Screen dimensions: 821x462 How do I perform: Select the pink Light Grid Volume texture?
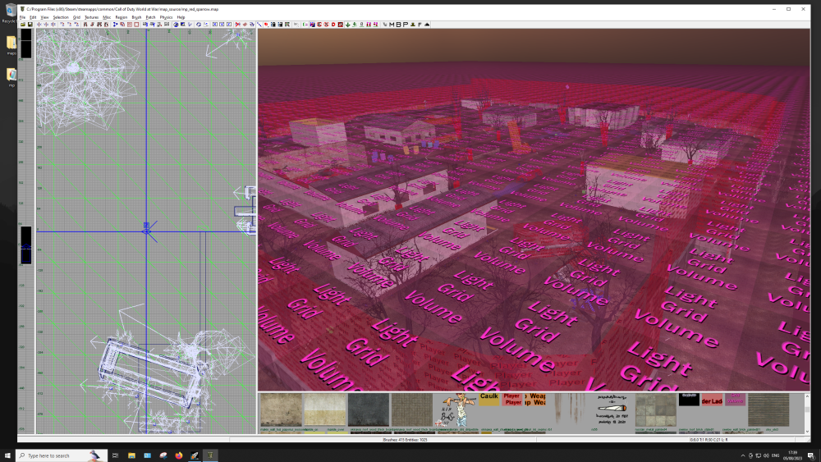click(735, 399)
